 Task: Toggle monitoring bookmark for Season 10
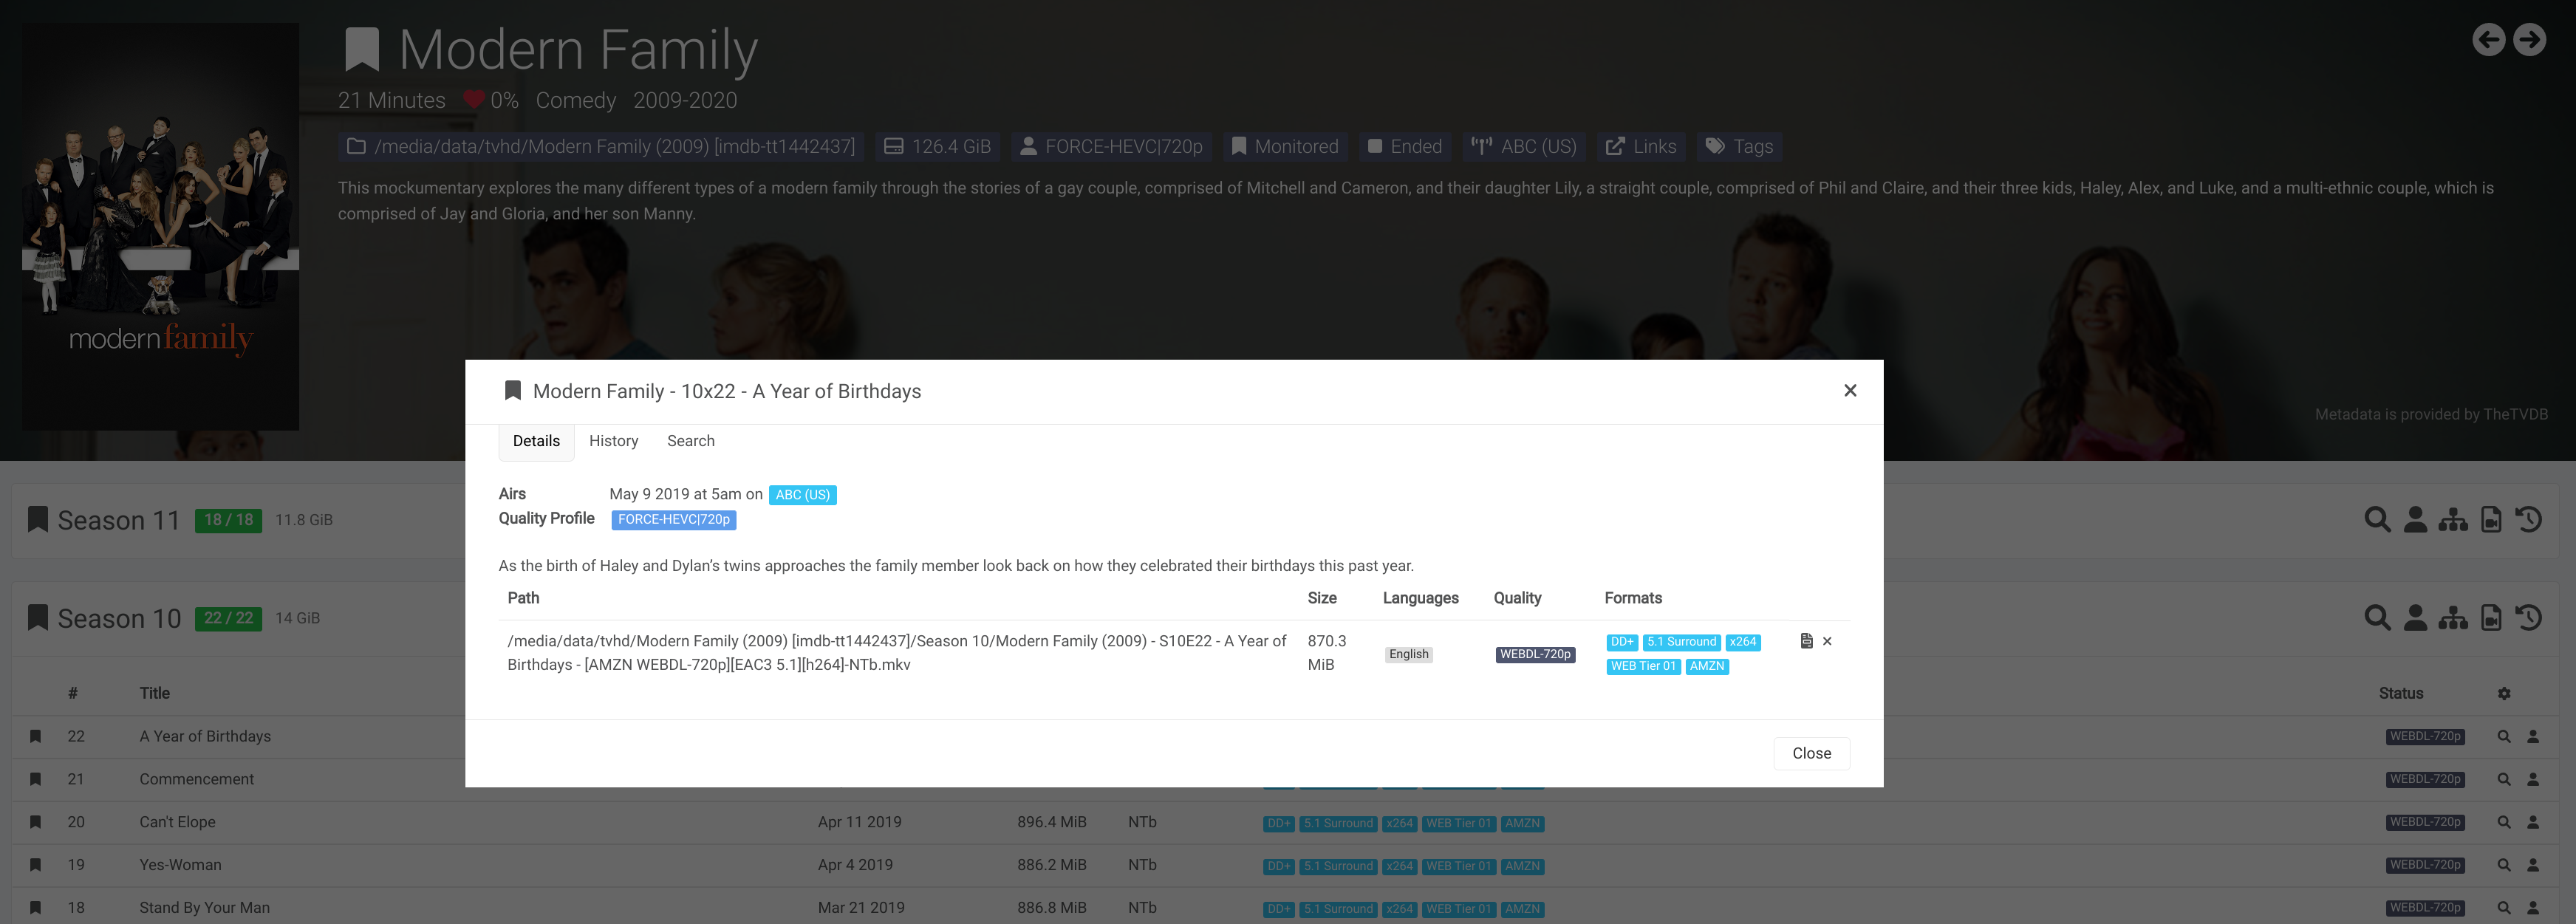coord(37,617)
